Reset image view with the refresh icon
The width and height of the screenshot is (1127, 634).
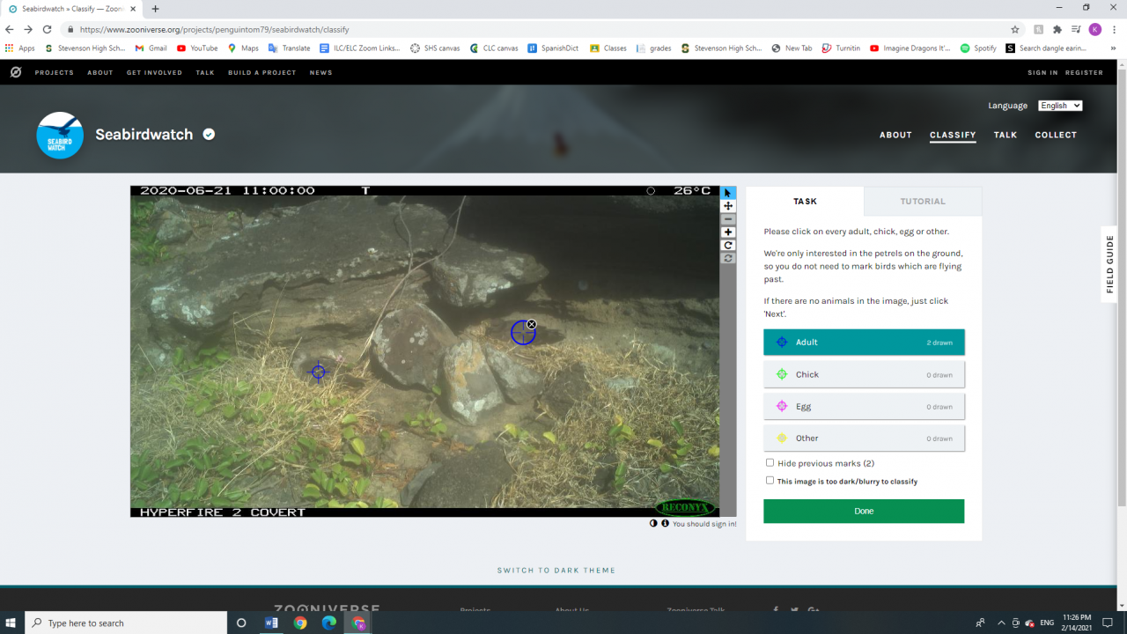tap(728, 259)
